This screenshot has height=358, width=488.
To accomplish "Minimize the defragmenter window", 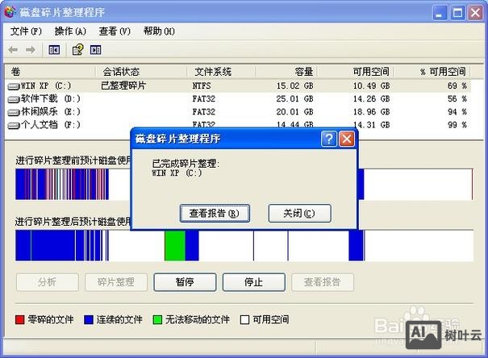I will point(440,13).
